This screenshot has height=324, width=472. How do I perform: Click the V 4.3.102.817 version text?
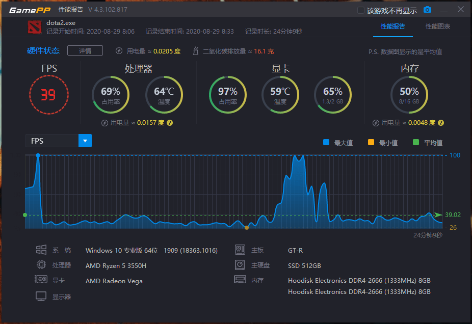pyautogui.click(x=108, y=10)
